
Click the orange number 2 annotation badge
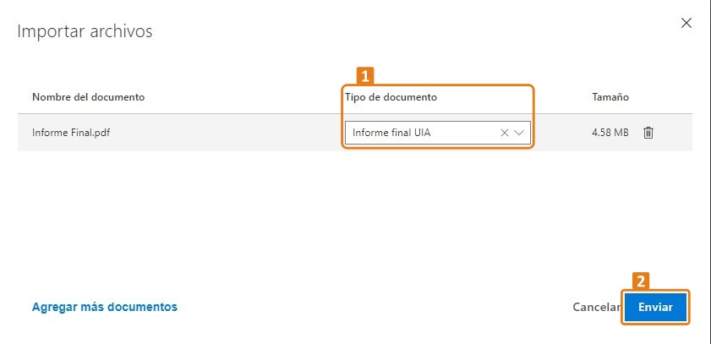[641, 281]
